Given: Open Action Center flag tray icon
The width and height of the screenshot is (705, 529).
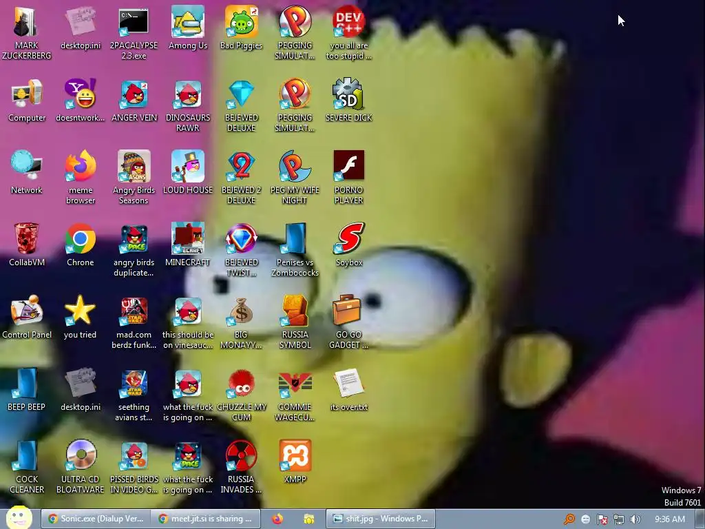Looking at the screenshot, I should [x=602, y=519].
